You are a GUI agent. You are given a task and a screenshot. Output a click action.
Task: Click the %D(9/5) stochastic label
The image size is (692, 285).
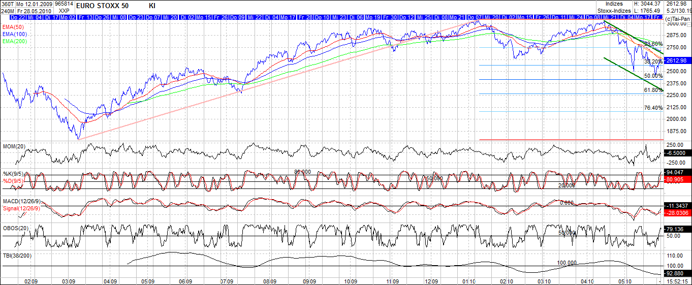[x=14, y=180]
